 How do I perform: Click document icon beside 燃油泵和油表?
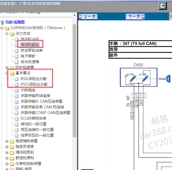click(x=17, y=51)
